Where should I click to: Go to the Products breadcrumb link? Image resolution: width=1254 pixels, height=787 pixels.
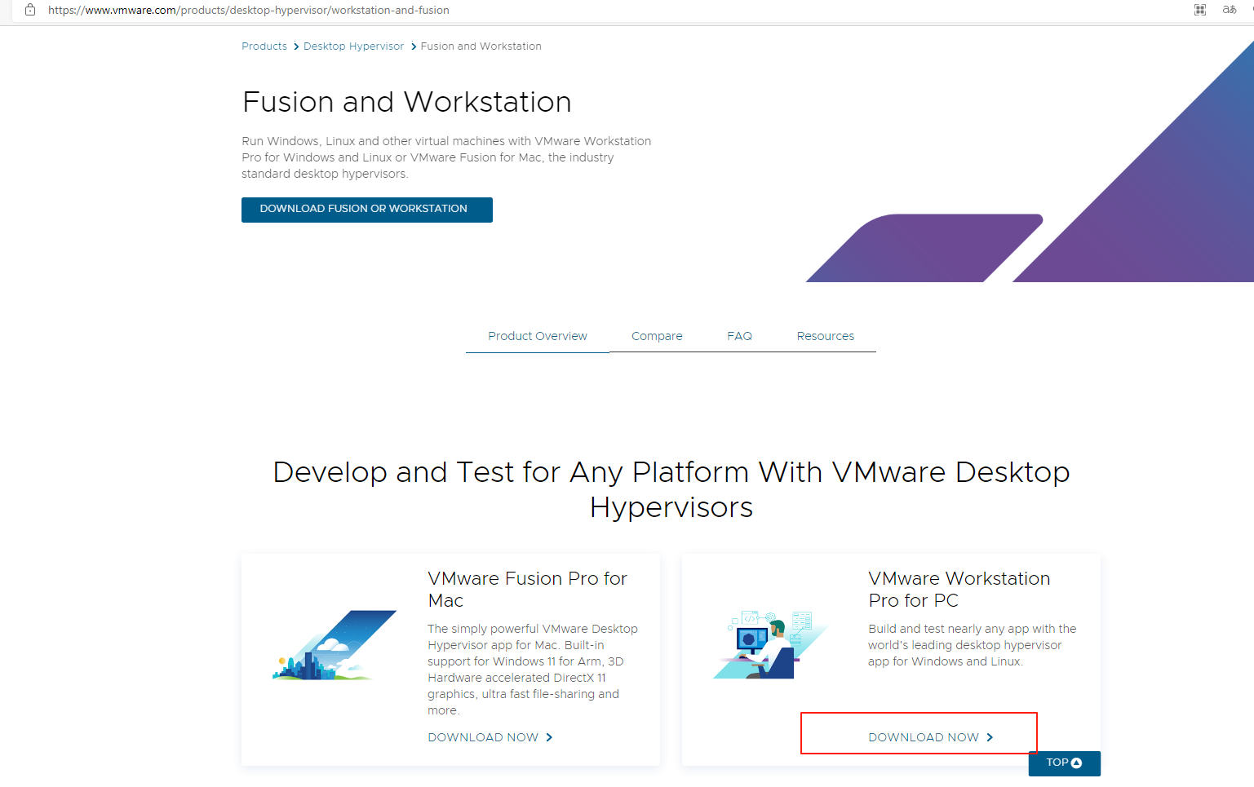tap(264, 46)
